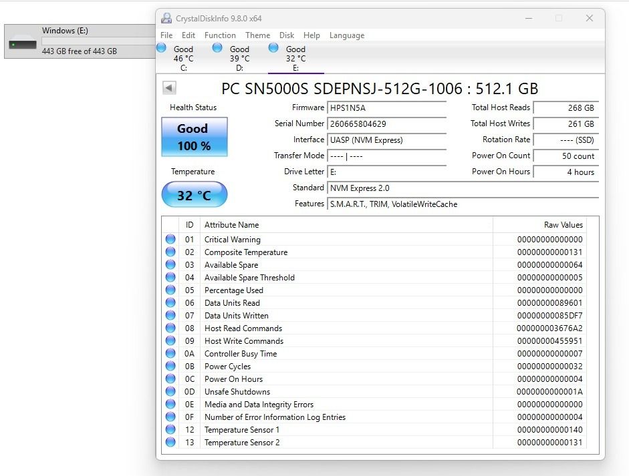Select '443 GB free of 443 GB' text
This screenshot has height=476, width=629.
coord(80,51)
